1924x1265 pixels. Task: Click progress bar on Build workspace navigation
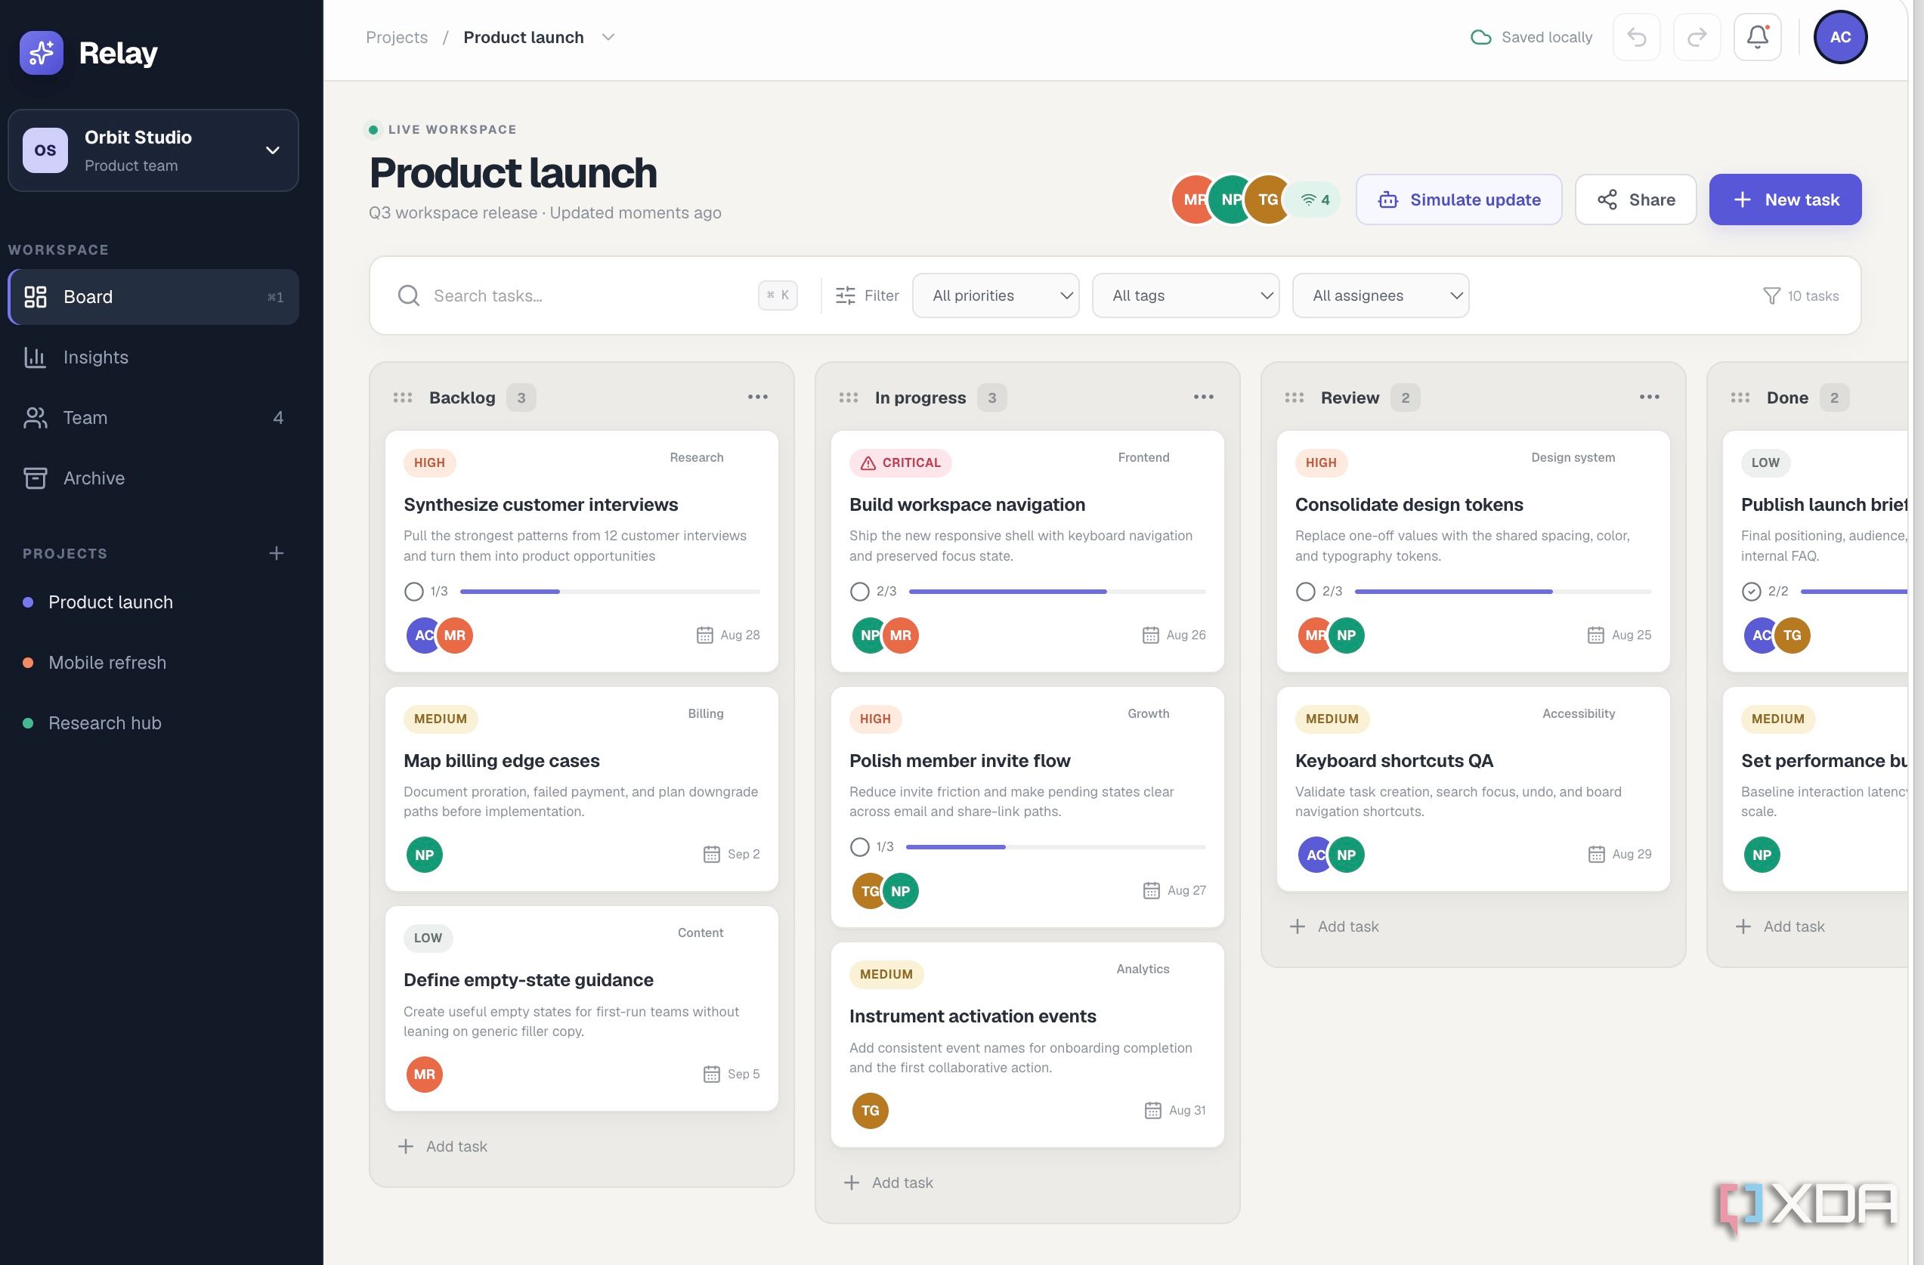tap(1057, 592)
